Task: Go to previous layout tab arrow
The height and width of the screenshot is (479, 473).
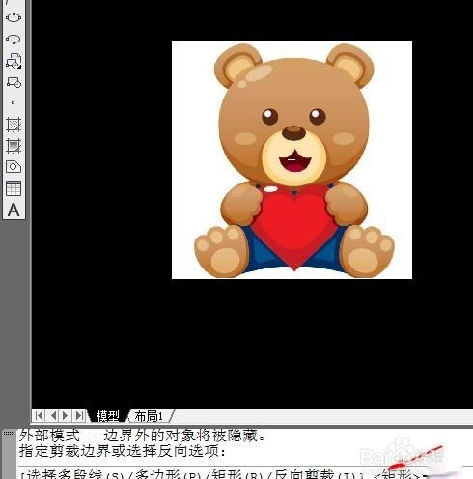Action: [x=53, y=416]
